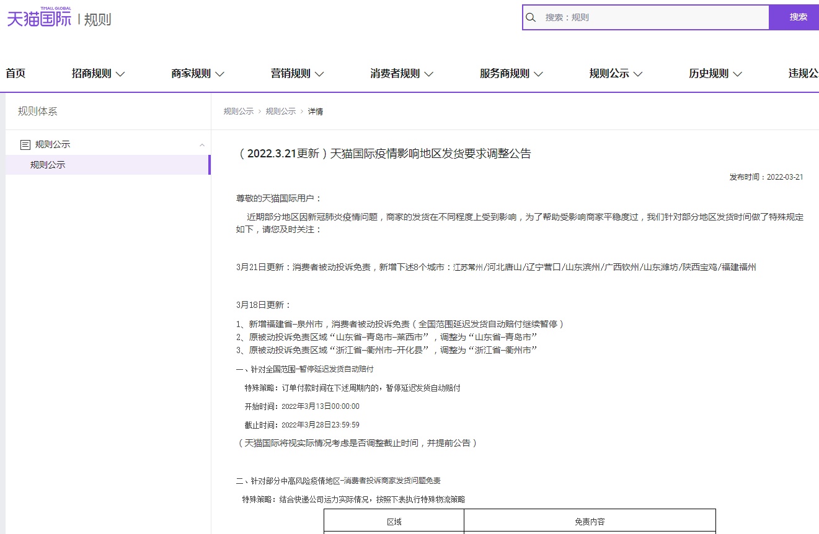819x534 pixels.
Task: Expand the 消费者规则 dropdown chevron
Action: (428, 74)
